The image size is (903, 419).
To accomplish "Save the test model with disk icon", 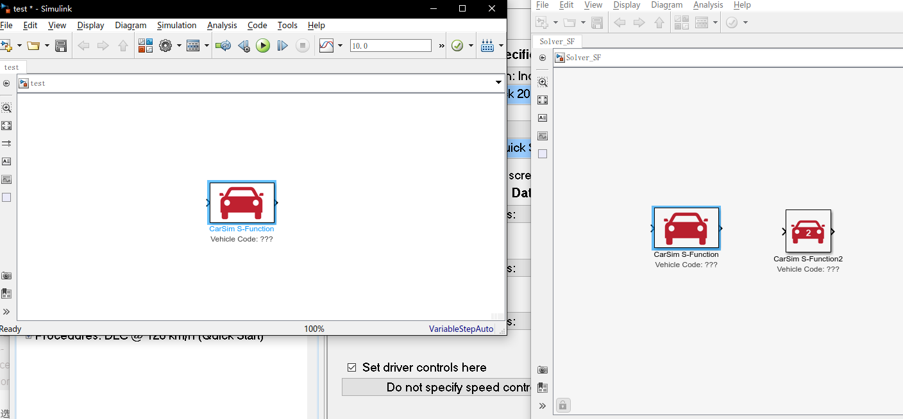I will pos(61,45).
